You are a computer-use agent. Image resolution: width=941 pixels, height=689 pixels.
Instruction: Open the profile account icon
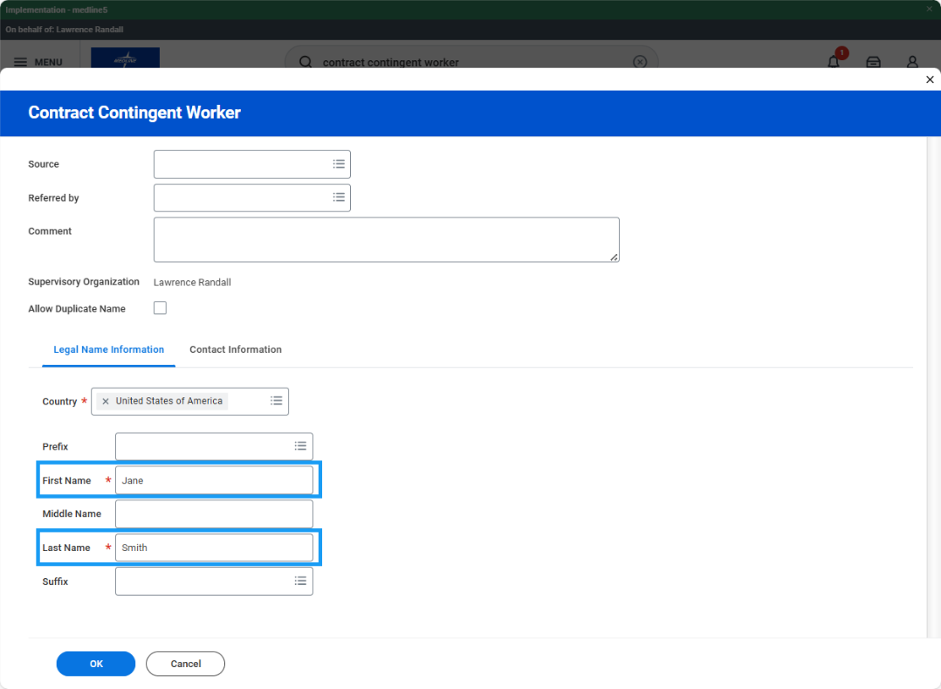(x=912, y=62)
